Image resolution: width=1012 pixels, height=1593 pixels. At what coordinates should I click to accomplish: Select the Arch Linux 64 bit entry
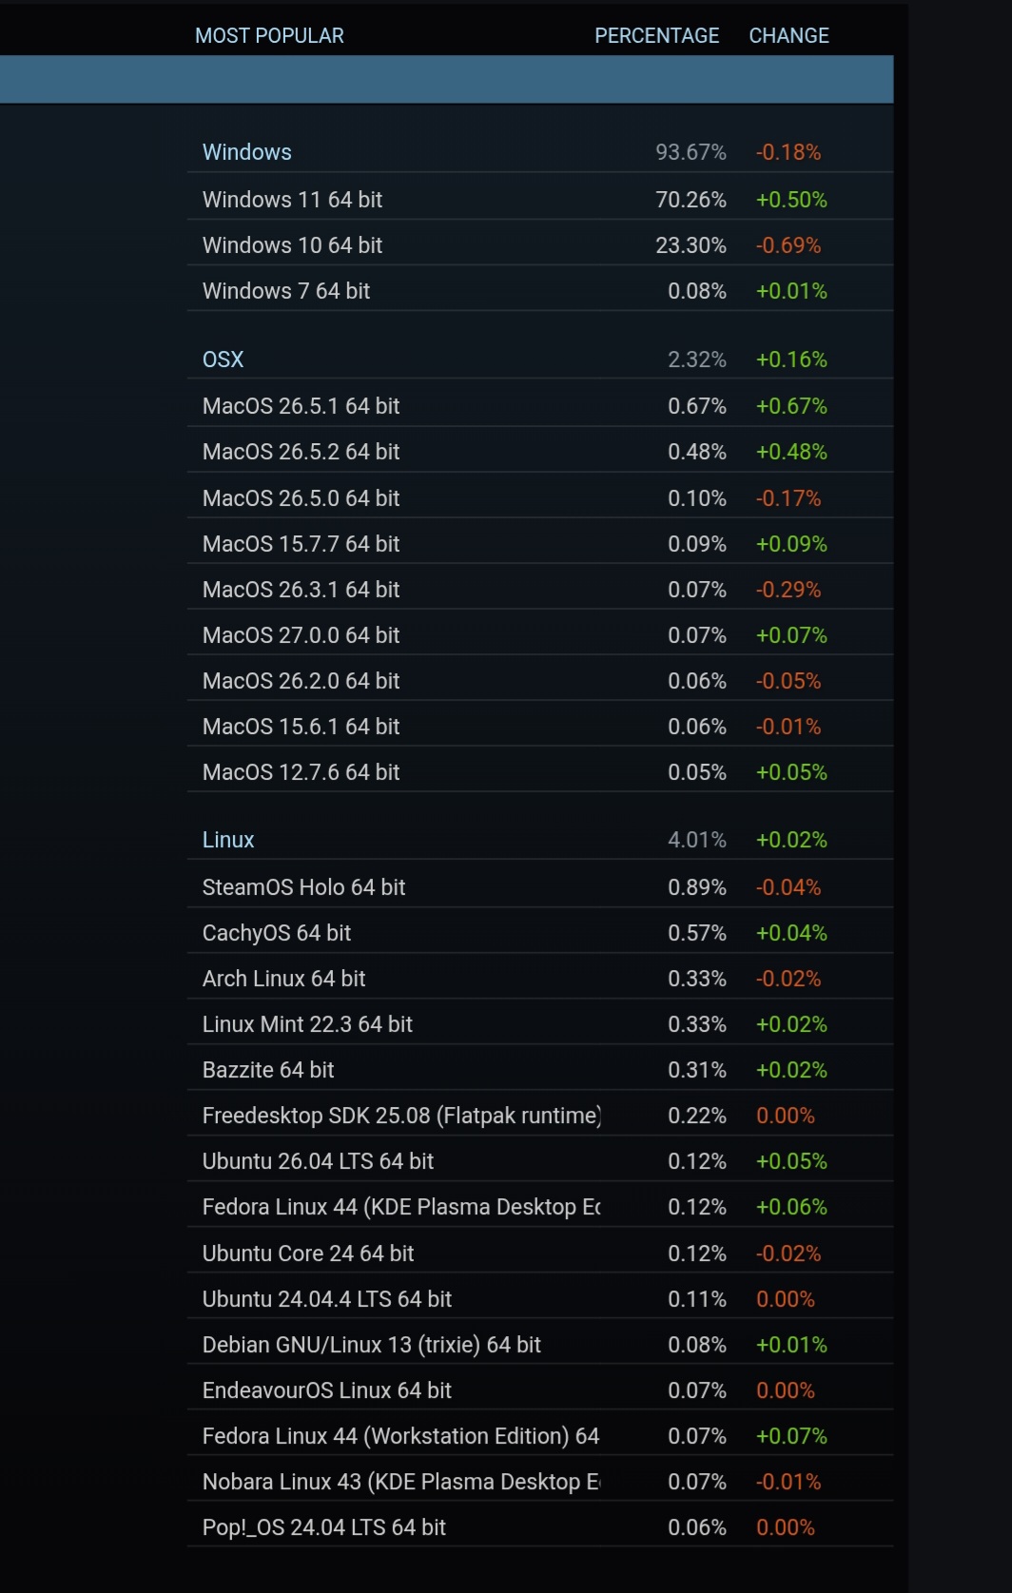[539, 979]
